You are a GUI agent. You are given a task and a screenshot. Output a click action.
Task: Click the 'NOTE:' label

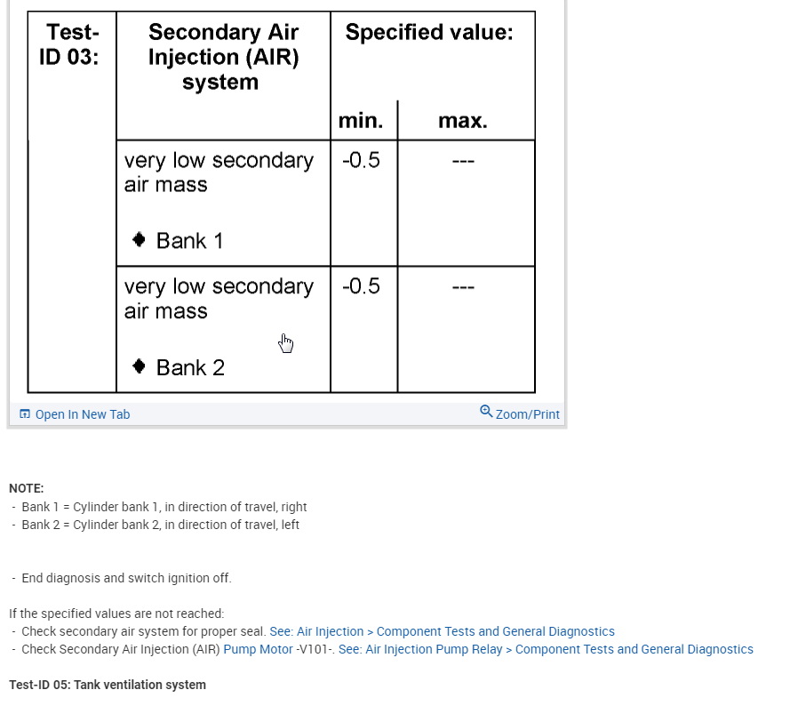(x=27, y=488)
